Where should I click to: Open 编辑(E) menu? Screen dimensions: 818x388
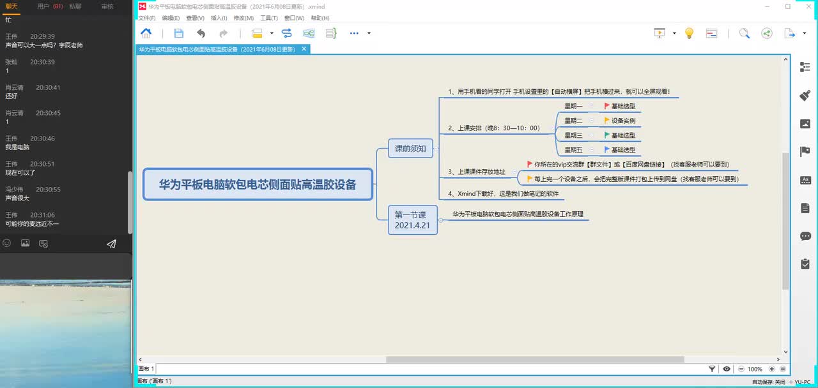tap(171, 18)
